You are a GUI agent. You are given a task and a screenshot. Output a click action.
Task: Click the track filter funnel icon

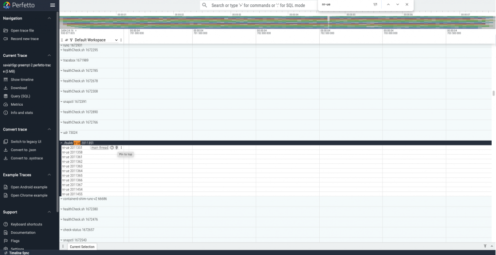click(71, 40)
